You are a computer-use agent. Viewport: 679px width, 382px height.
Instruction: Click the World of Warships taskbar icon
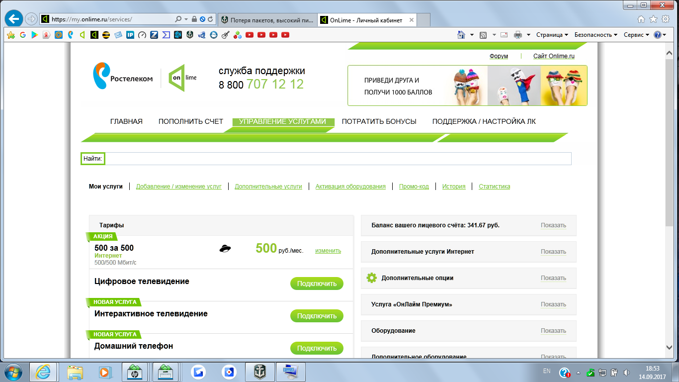pos(260,372)
